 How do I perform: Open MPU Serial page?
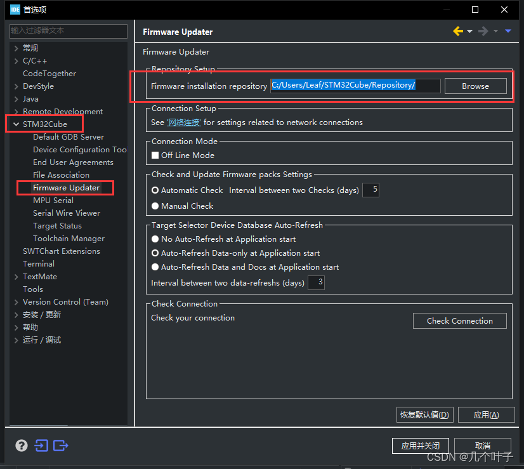point(53,201)
